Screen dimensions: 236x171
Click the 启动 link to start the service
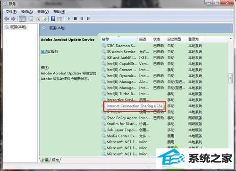pyautogui.click(x=44, y=51)
